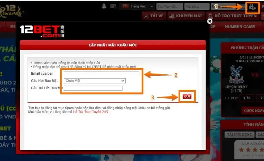264x161 pixels.
Task: Select the Number Game menu tab
Action: [240, 27]
